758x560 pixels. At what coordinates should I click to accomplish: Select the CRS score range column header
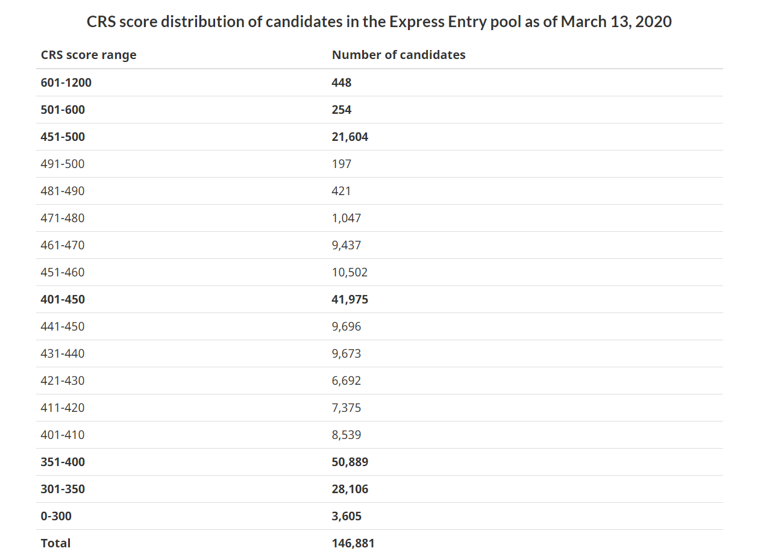[x=89, y=55]
